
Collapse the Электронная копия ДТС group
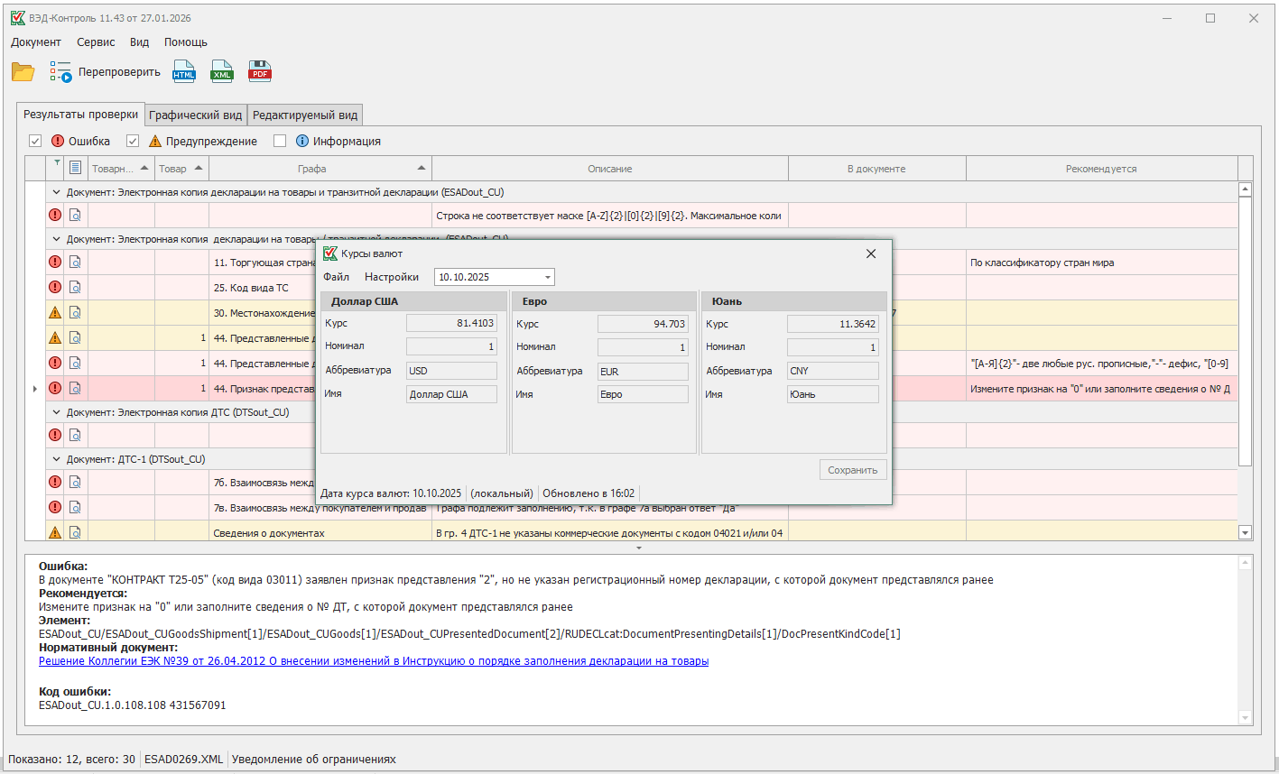(x=56, y=412)
